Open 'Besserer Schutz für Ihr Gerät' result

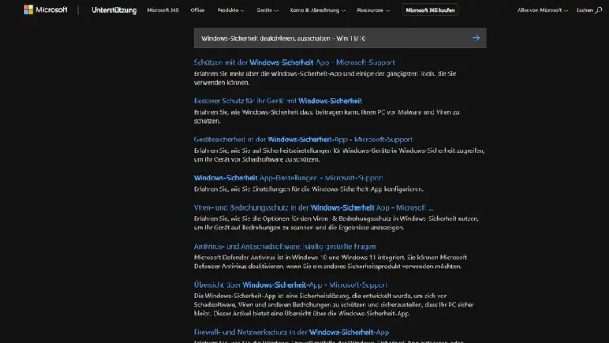tap(278, 101)
